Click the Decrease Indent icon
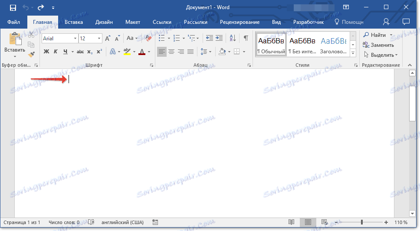 point(210,38)
